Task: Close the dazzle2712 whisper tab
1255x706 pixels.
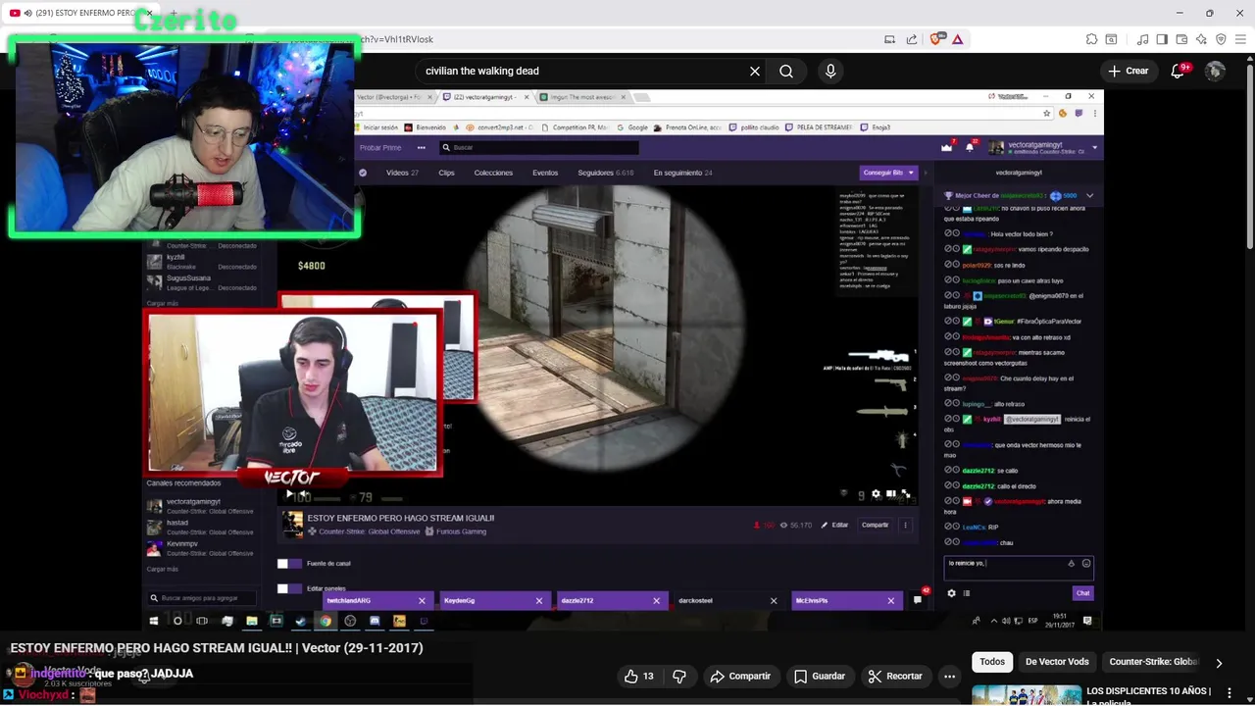Action: 656,600
